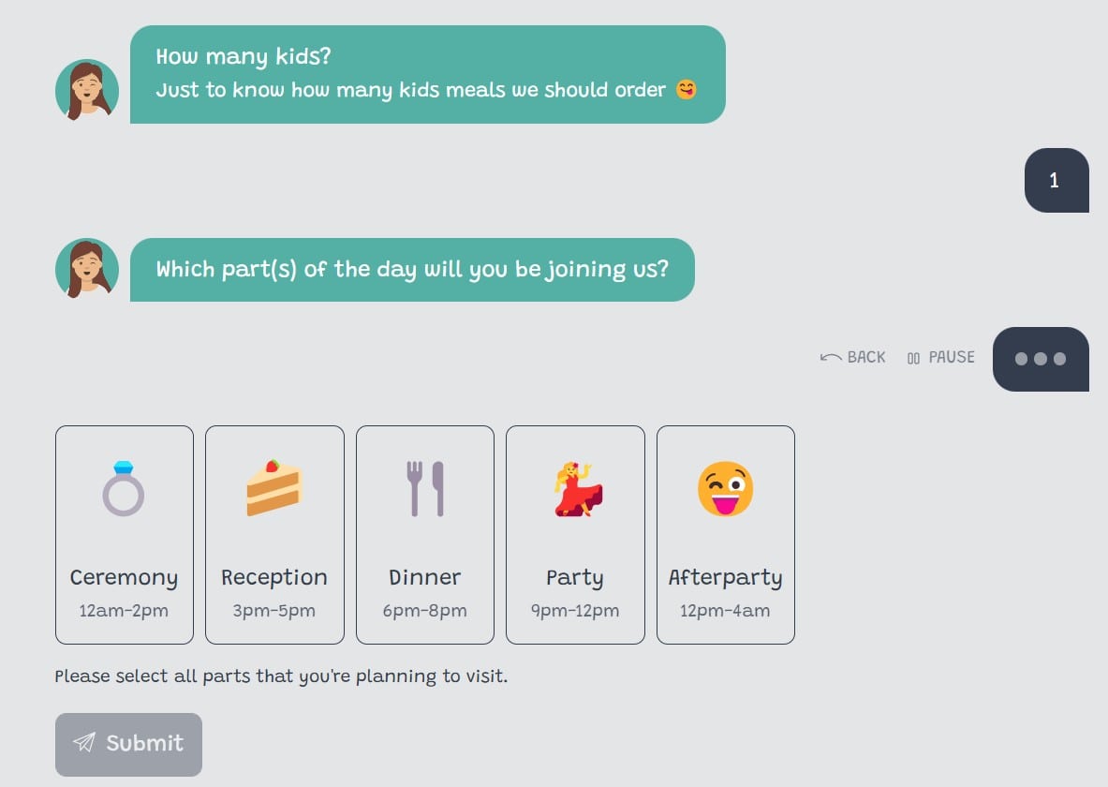
Task: Click the avatar beside the day parts question
Action: pyautogui.click(x=87, y=270)
